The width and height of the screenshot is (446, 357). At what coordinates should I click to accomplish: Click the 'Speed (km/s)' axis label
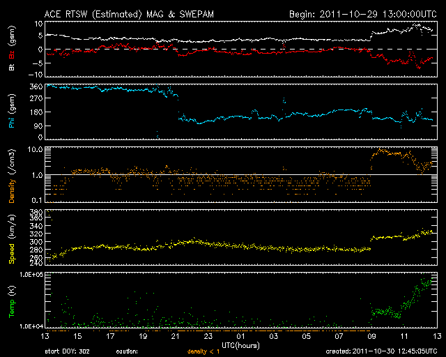point(12,239)
